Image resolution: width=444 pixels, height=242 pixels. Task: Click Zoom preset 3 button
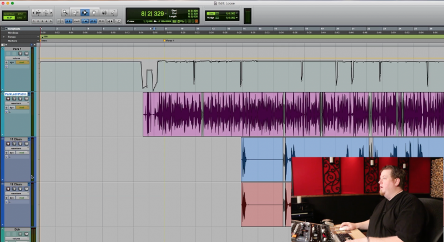[42, 21]
